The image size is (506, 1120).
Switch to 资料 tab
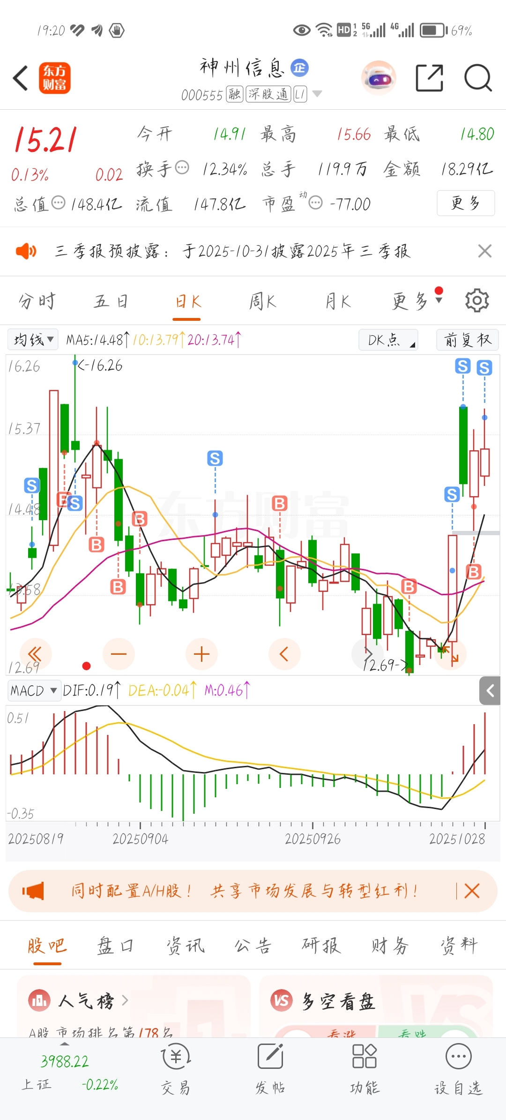pyautogui.click(x=459, y=946)
